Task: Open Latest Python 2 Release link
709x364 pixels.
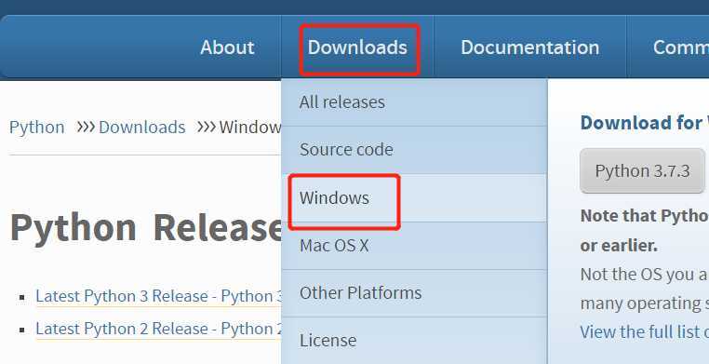Action: tap(159, 329)
